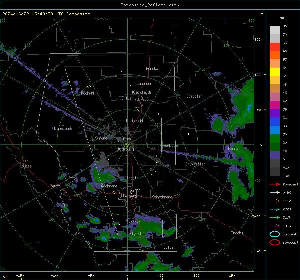Click the Brooks town label
300x280 pixels.
click(237, 233)
